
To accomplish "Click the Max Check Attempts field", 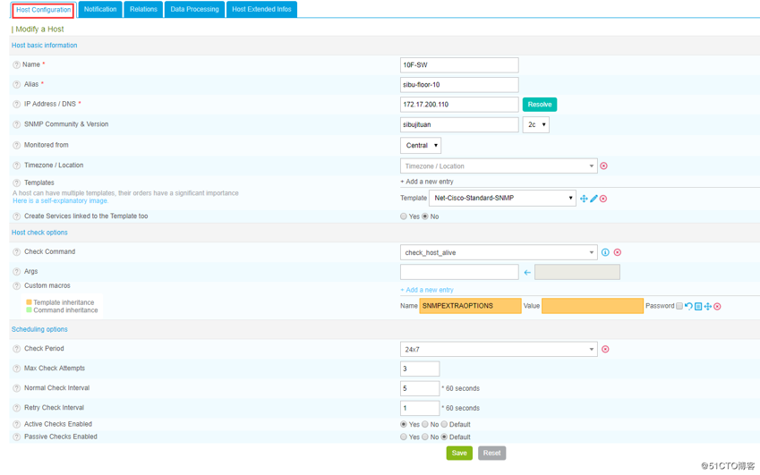I will pos(420,369).
